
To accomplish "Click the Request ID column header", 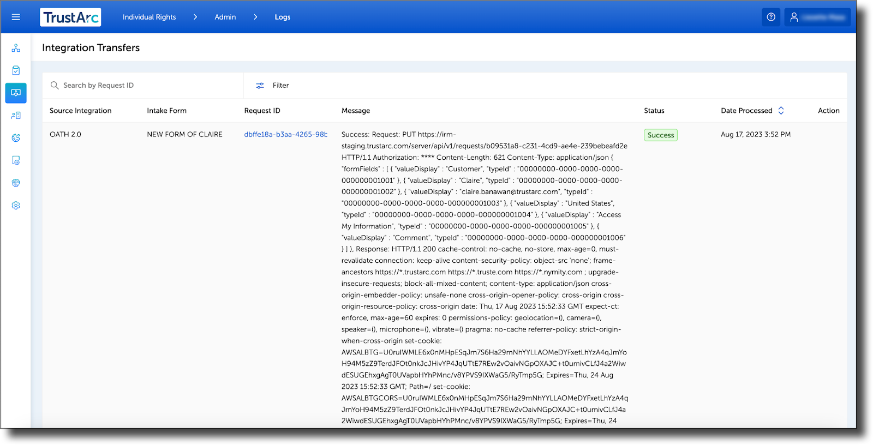I will 262,111.
